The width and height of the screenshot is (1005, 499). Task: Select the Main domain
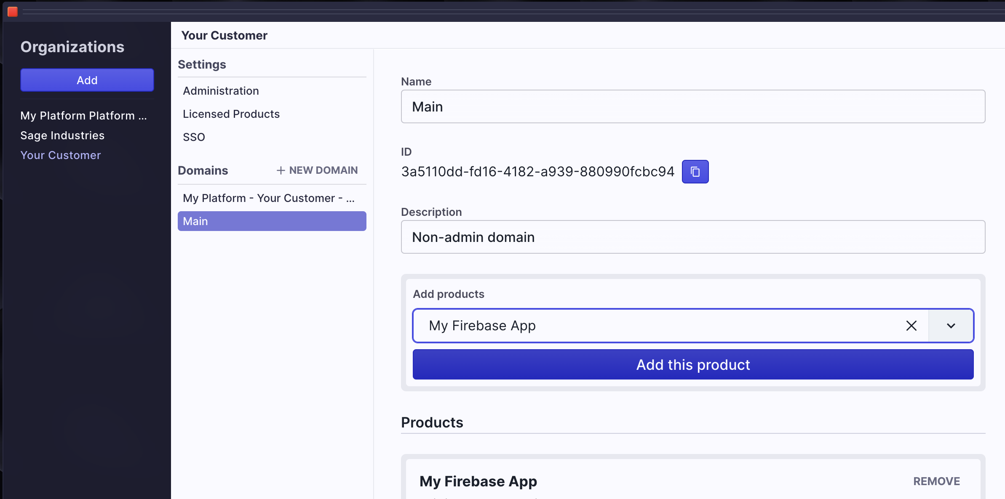pos(272,221)
